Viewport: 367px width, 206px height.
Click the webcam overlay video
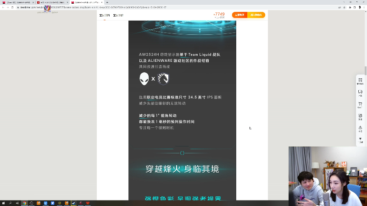click(328, 176)
